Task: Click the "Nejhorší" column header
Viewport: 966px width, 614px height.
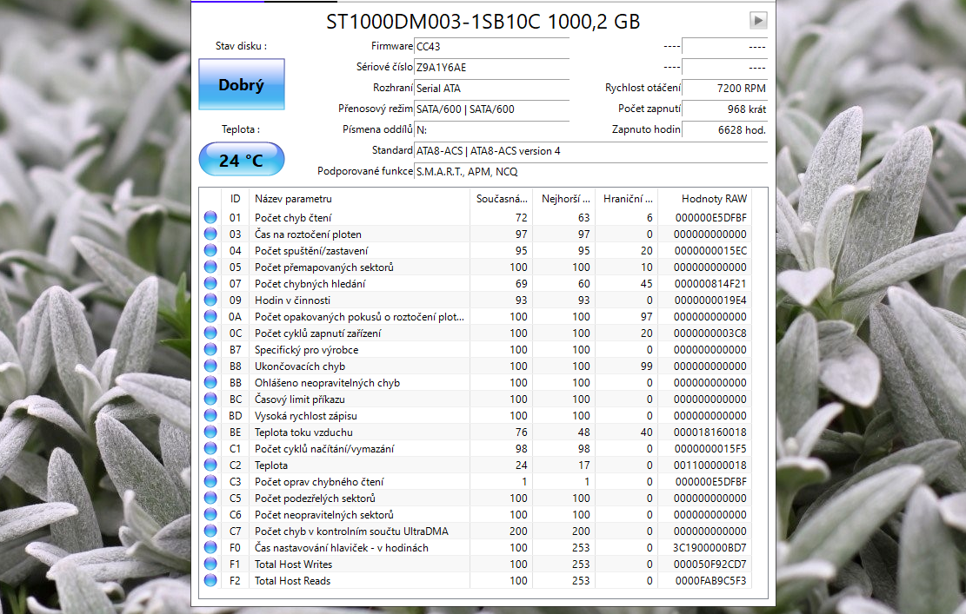Action: [x=565, y=198]
